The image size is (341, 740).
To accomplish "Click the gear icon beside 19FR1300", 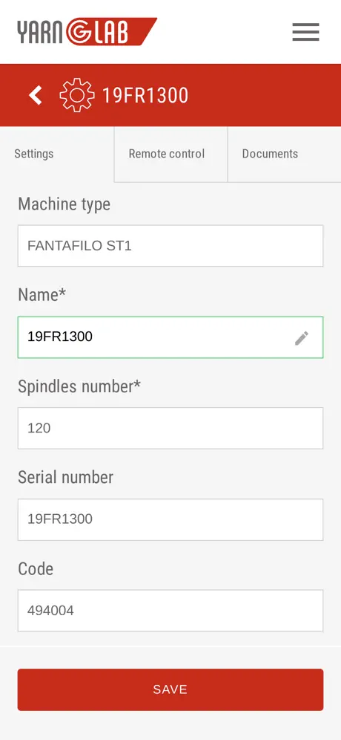I will [77, 95].
